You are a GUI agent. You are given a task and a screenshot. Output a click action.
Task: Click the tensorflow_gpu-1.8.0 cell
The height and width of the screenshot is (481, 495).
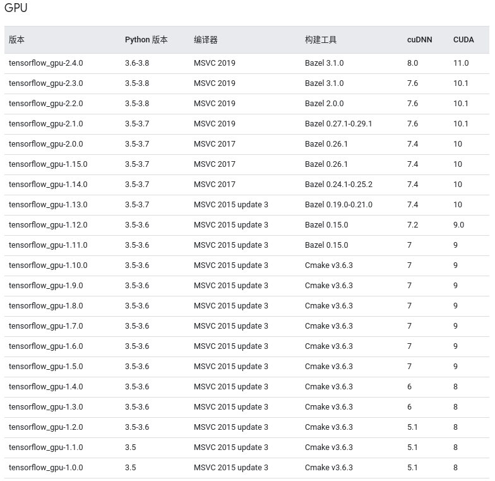[x=45, y=306]
